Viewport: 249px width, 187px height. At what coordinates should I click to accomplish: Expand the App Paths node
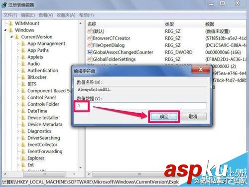tap(18, 50)
